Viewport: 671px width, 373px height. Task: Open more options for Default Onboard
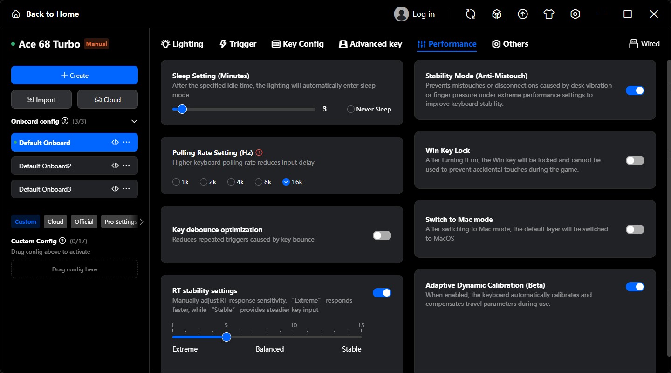coord(126,142)
